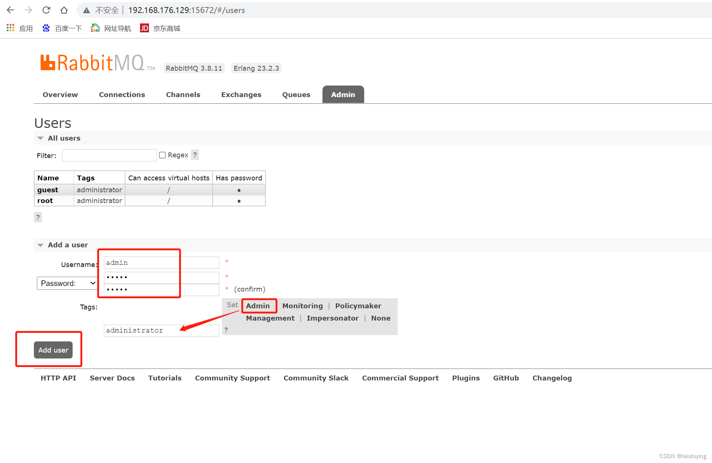712x463 pixels.
Task: Click the not-secure warning icon
Action: (x=86, y=10)
